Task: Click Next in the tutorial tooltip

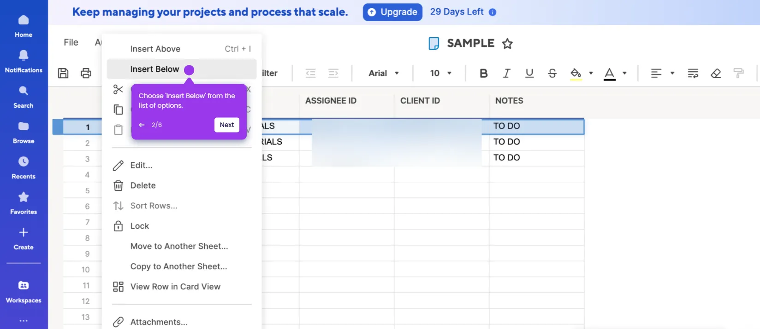Action: point(227,125)
